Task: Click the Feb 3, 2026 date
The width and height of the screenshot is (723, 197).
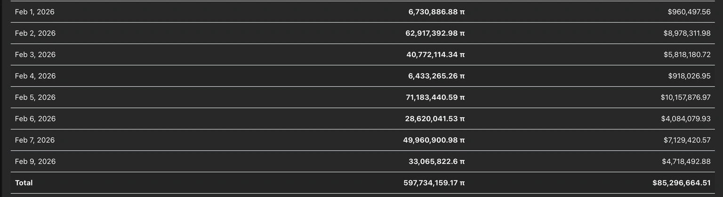Action: (x=35, y=54)
